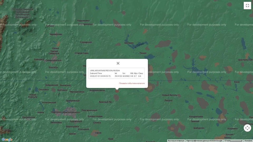Open map camera controls button
This screenshot has width=253, height=142.
click(247, 128)
